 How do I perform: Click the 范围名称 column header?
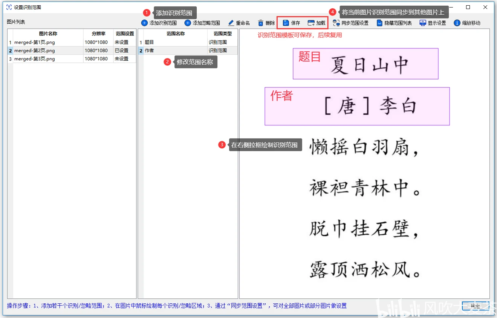point(176,34)
